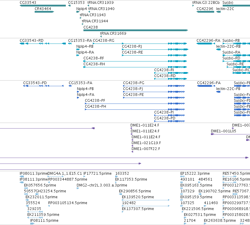Select EST RP003344887.5prime
The width and height of the screenshot is (250, 225).
[x=49, y=182]
